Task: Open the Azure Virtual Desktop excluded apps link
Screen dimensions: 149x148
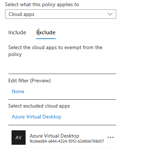Action: click(36, 117)
